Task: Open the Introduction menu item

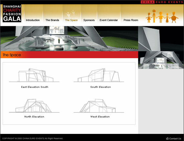Action: coord(33,20)
